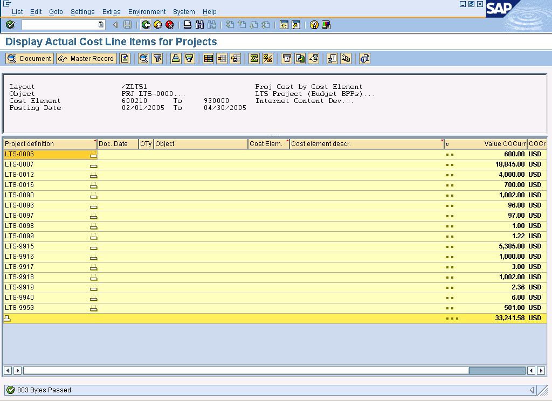This screenshot has width=552, height=401.
Task: Click the Local File export icon
Action: (300, 58)
